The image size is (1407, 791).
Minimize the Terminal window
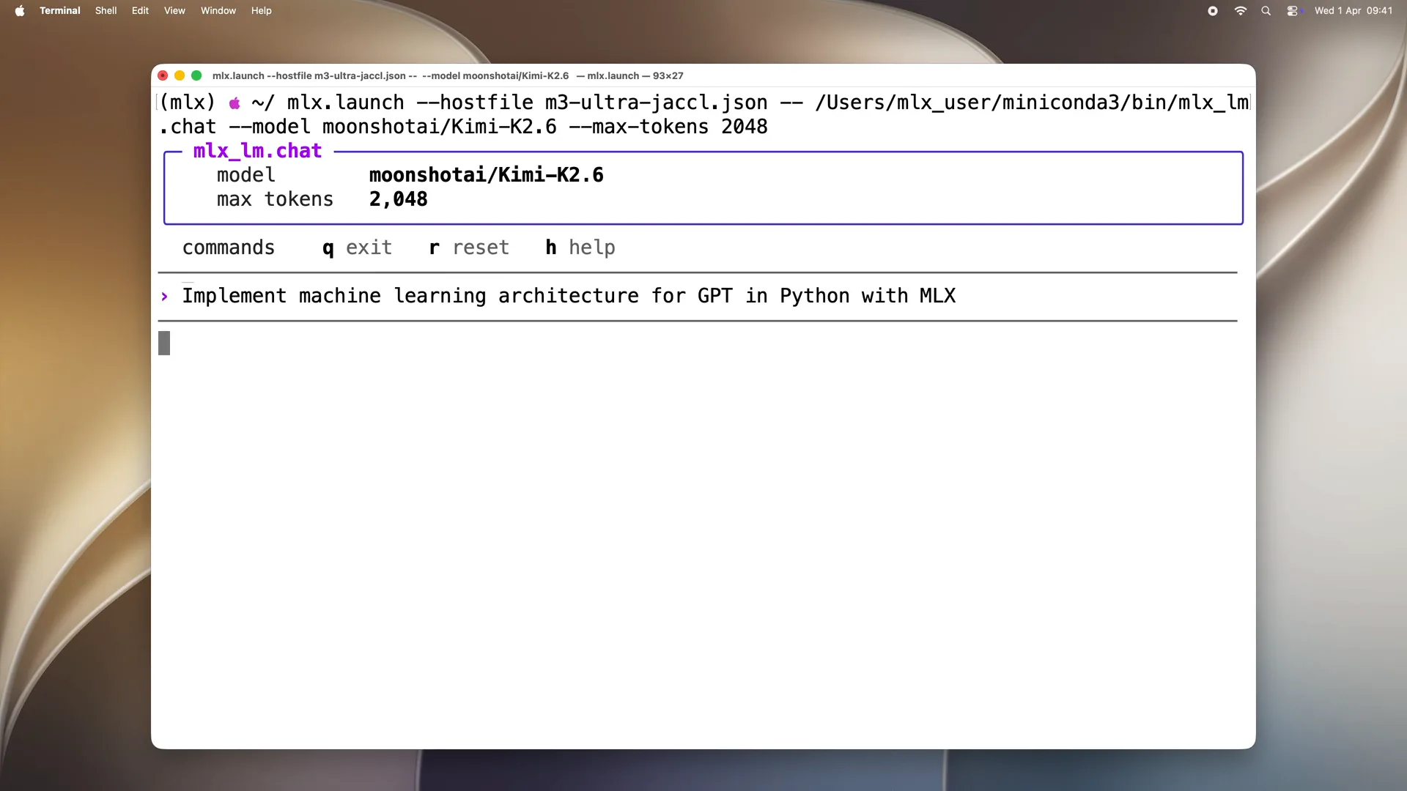(x=180, y=75)
